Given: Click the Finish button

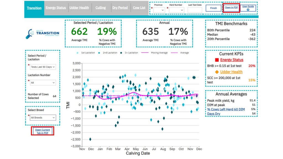Looking at the screenshot, I should point(214,8).
